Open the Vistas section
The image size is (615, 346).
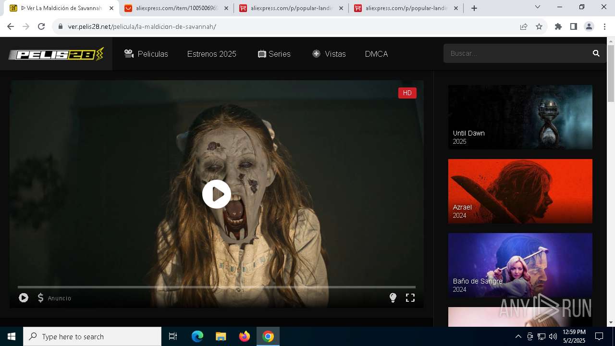click(329, 54)
